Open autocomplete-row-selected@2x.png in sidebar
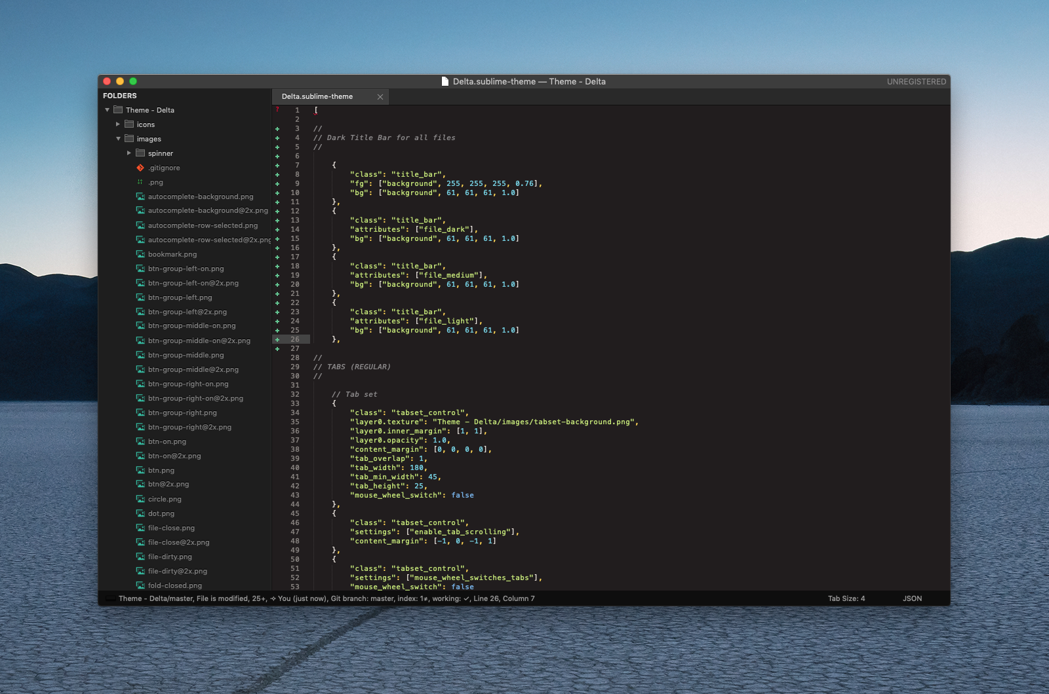This screenshot has height=694, width=1049. [209, 240]
